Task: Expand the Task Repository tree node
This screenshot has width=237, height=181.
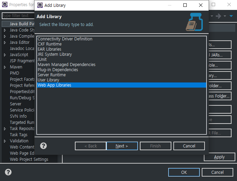Action: (5, 129)
